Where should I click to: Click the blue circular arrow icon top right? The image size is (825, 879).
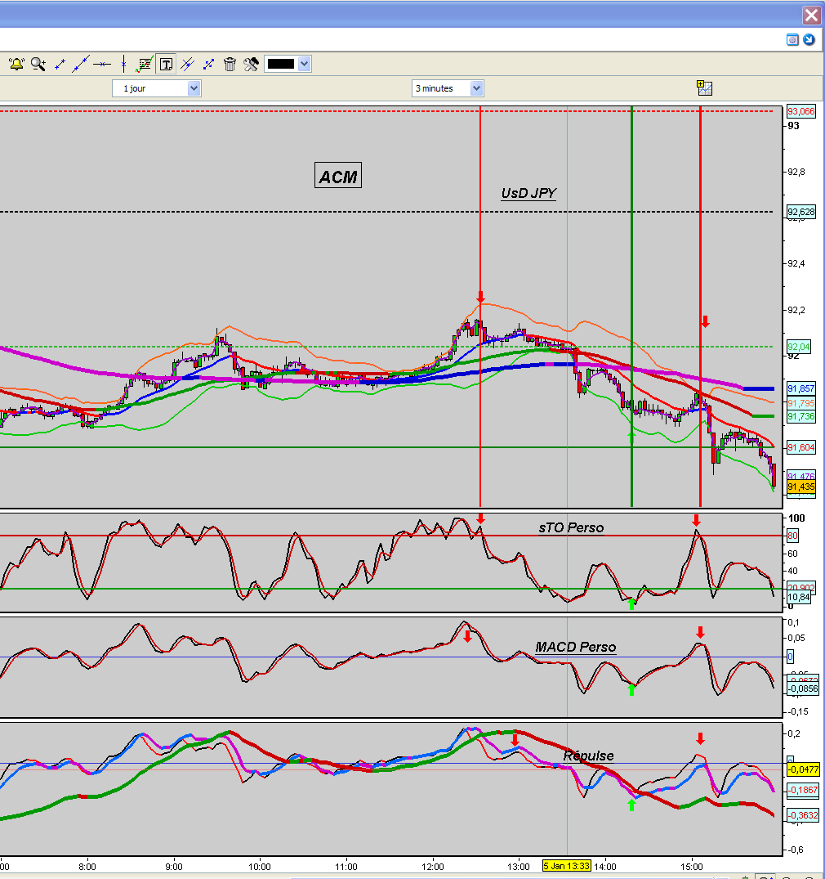tap(809, 39)
